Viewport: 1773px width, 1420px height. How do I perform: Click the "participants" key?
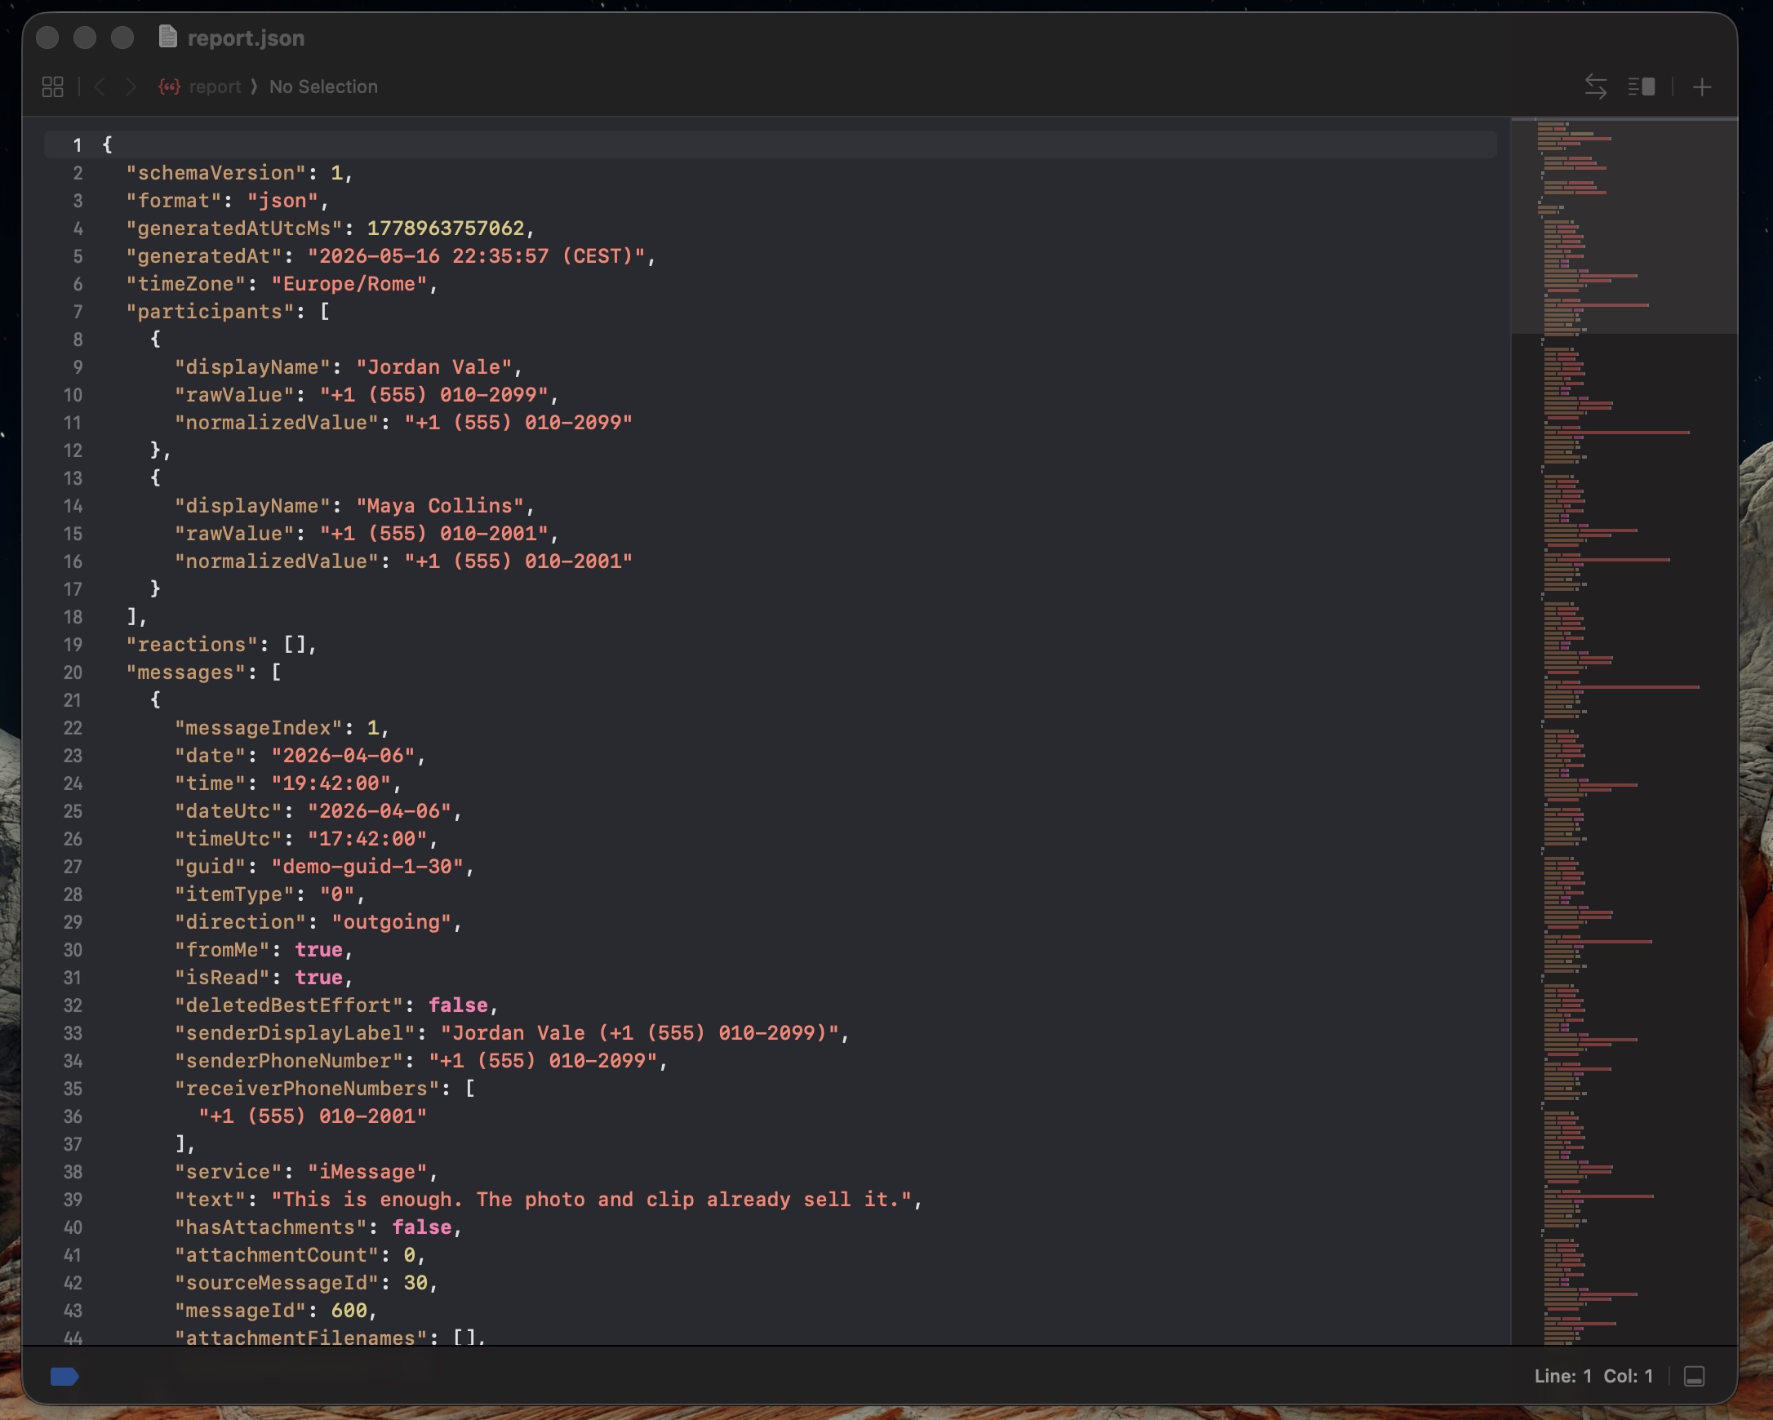210,312
